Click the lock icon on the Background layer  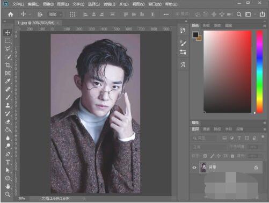pos(256,168)
